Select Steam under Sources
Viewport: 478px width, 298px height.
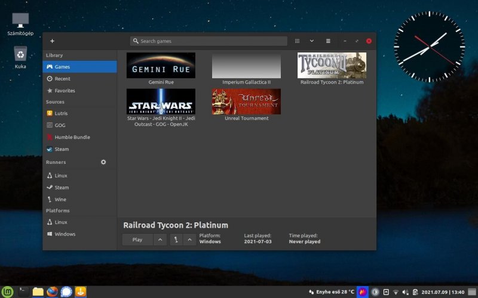point(79,149)
